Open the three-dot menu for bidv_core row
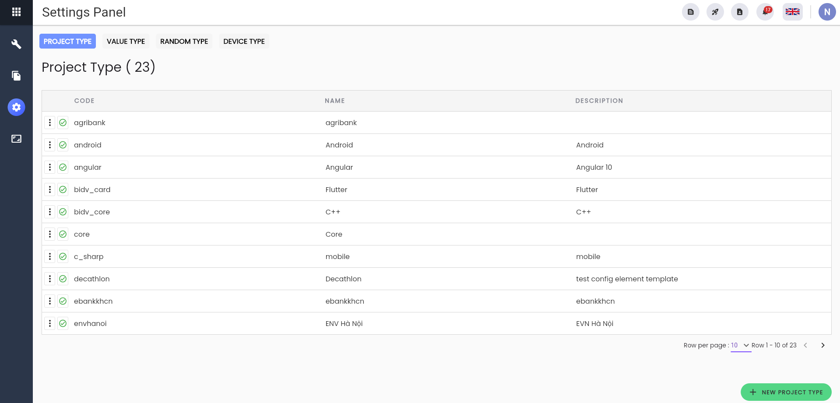The width and height of the screenshot is (840, 403). tap(50, 212)
